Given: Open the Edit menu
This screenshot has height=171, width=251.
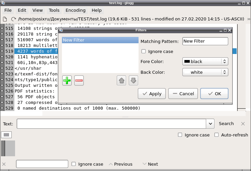Looking at the screenshot, I should coord(22,10).
